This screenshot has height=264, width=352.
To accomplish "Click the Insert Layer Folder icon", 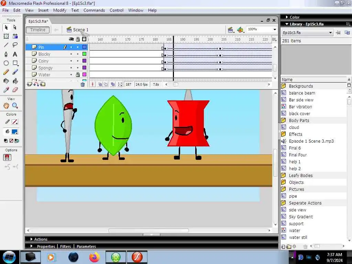I will tap(43, 85).
